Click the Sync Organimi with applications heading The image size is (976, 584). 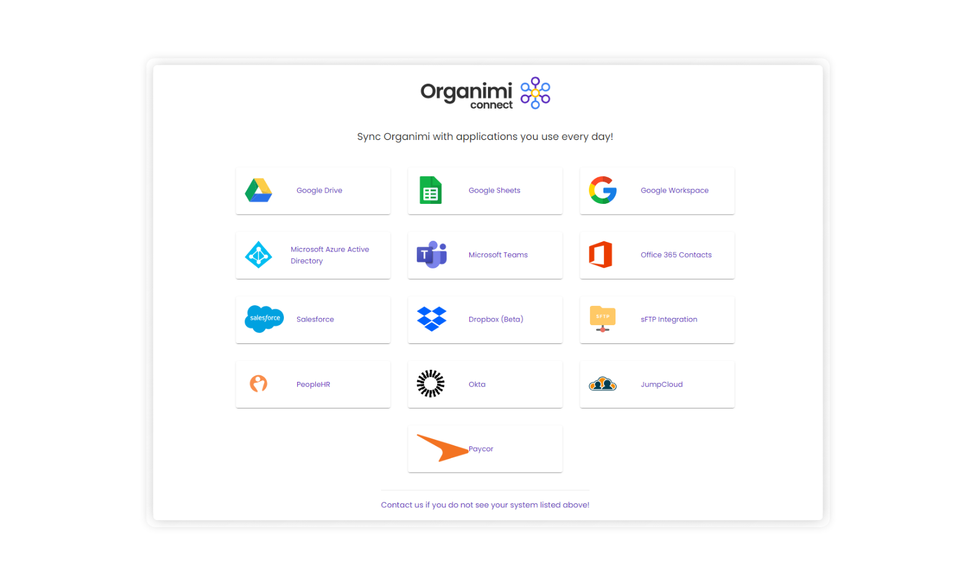point(485,136)
